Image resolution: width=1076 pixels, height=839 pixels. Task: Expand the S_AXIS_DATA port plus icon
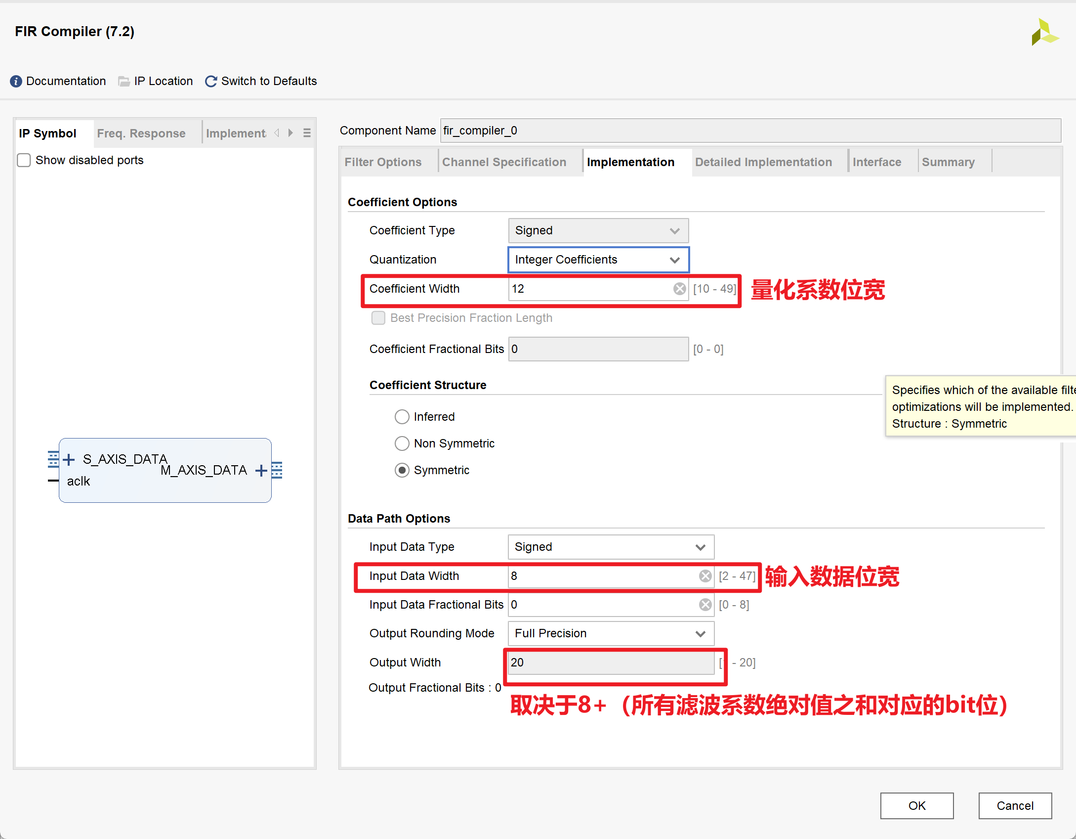69,460
